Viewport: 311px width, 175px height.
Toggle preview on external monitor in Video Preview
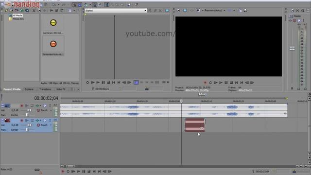185,10
